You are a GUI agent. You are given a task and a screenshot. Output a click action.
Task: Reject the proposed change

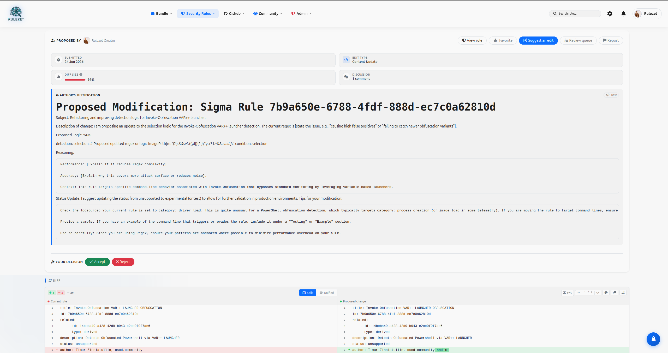pos(123,262)
